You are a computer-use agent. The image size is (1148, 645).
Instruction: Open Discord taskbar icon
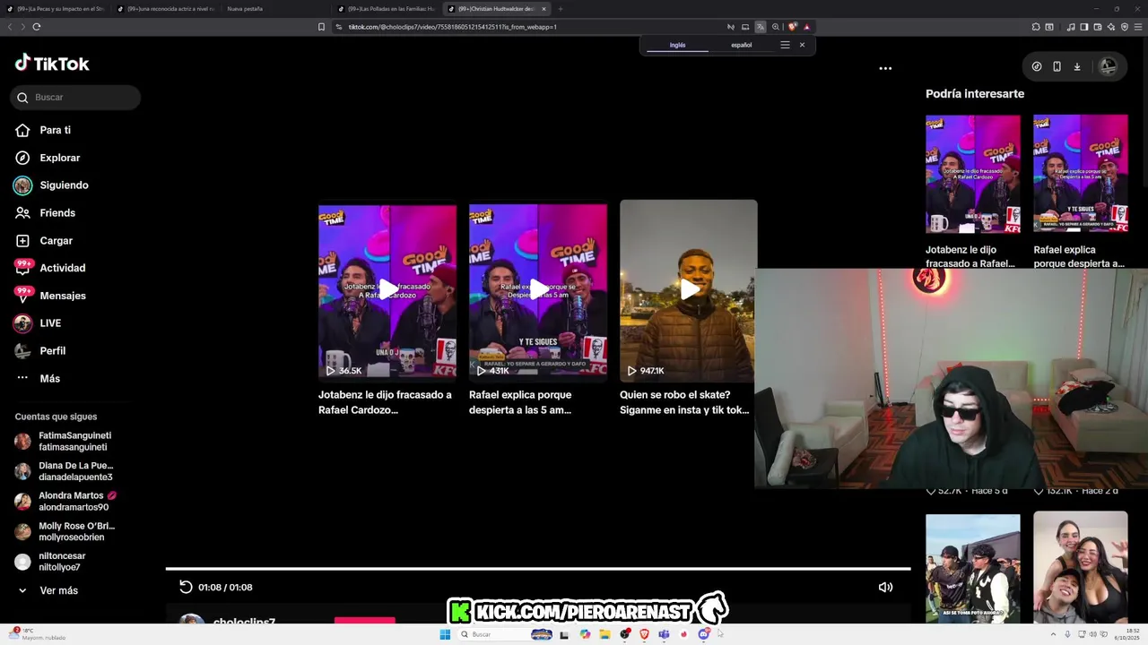[x=703, y=634]
